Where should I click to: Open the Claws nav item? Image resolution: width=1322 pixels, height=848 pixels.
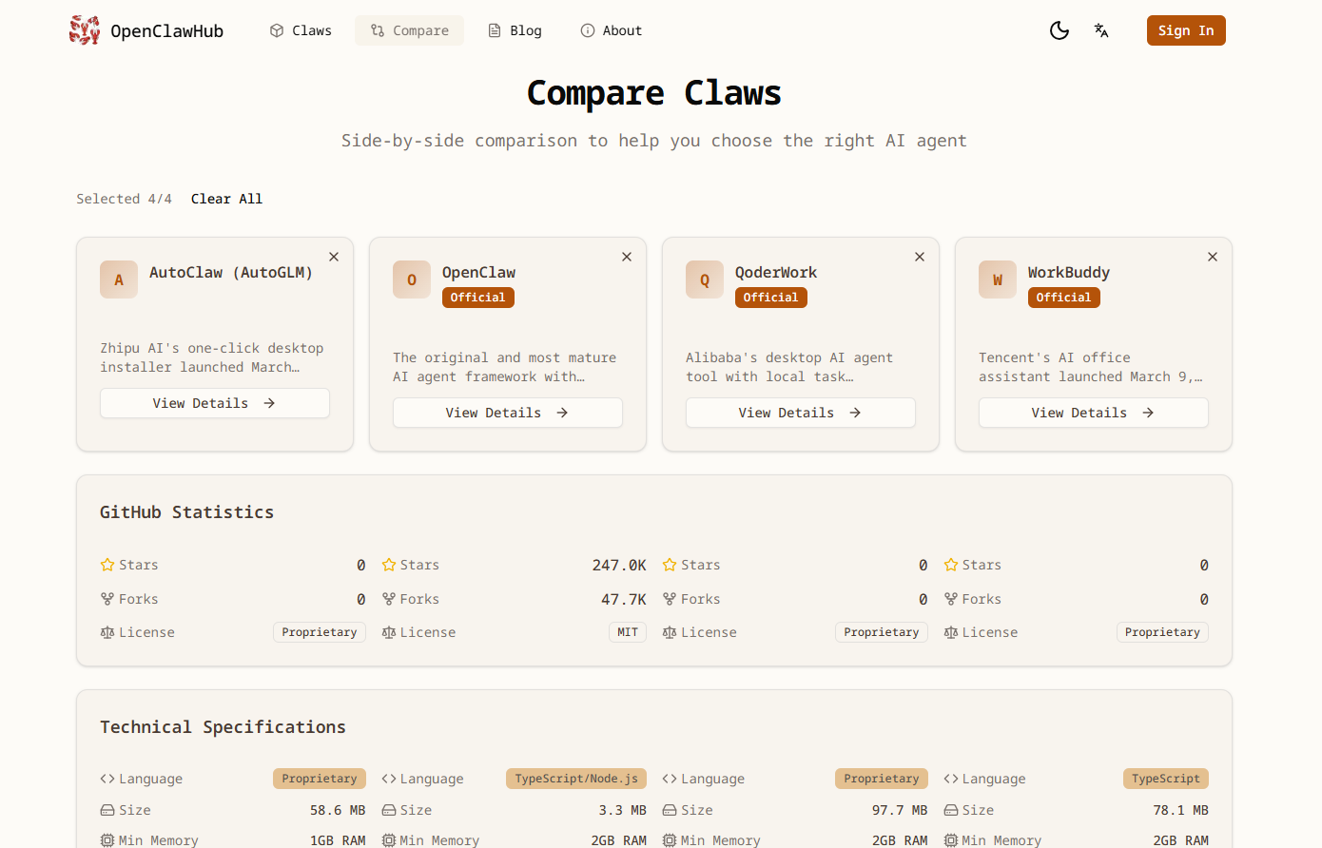click(301, 30)
